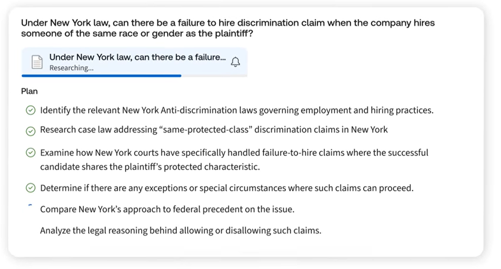Click the checkmark beside "Examine how New York" step
Viewport: 501px width, 269px height.
click(31, 153)
